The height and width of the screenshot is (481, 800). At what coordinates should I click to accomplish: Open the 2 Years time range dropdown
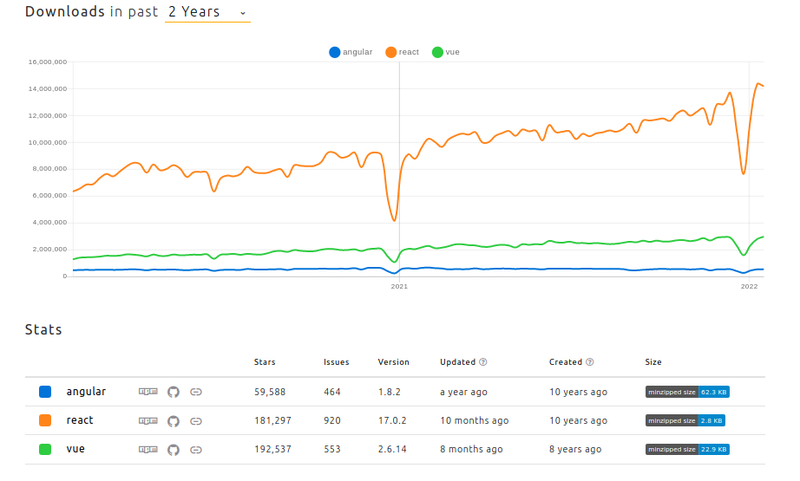point(207,12)
